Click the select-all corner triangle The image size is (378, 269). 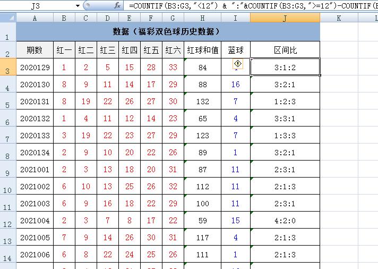pos(8,18)
